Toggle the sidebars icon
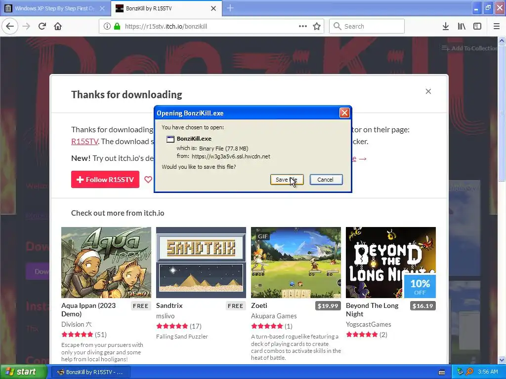The width and height of the screenshot is (506, 379). 477,27
